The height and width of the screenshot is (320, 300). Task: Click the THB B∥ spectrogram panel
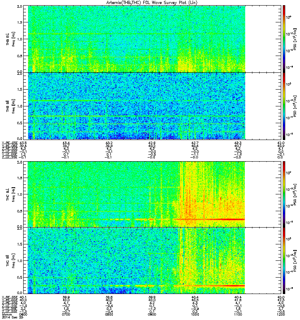[x=136, y=106]
